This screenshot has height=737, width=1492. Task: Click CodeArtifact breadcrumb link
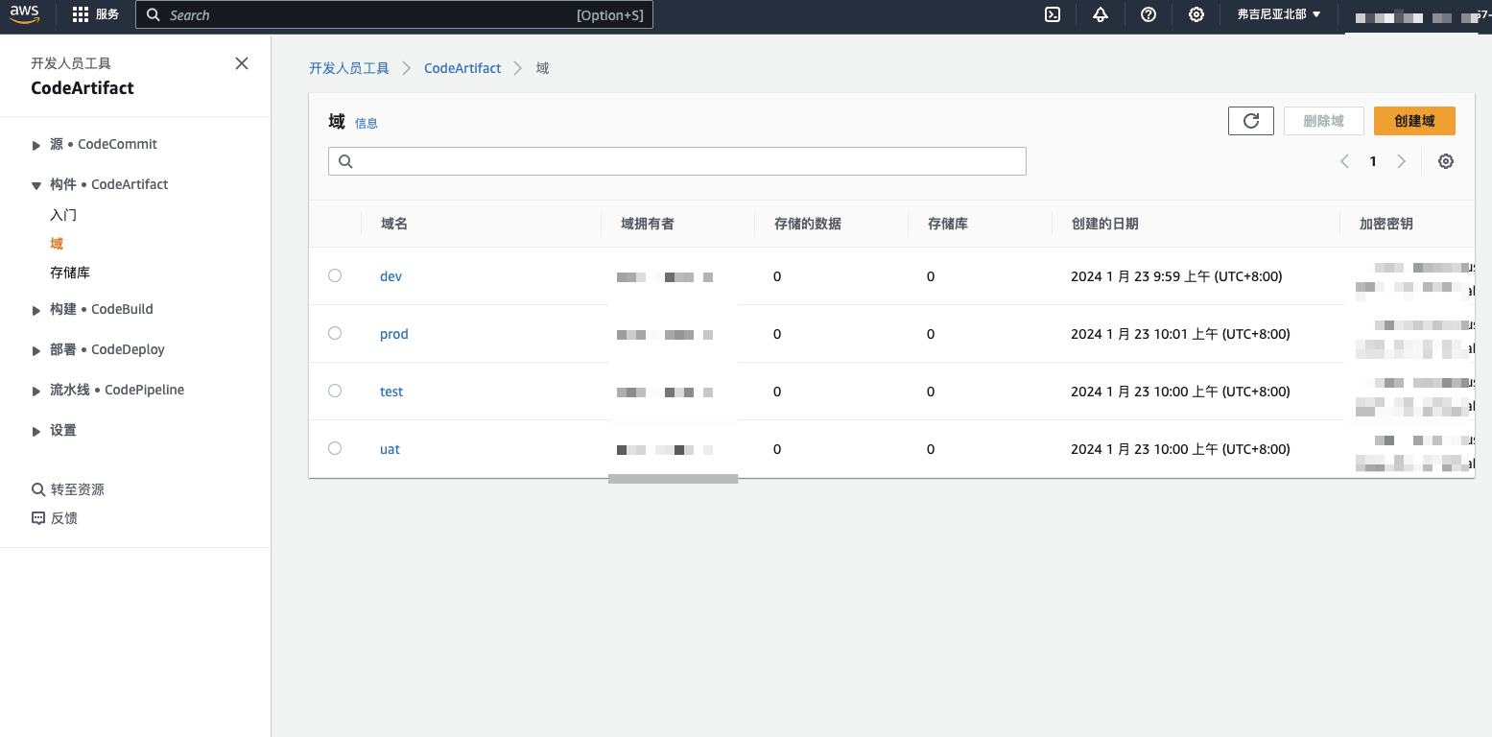pos(462,68)
